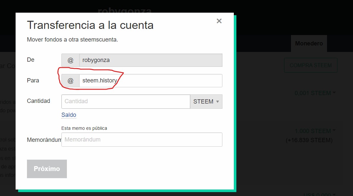353x196 pixels.
Task: Click the @ symbol beside steem.history
Action: [x=70, y=80]
